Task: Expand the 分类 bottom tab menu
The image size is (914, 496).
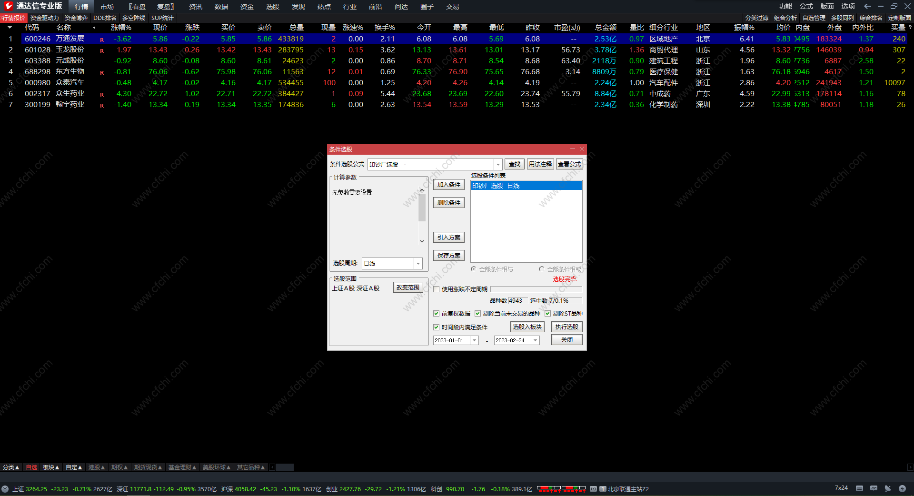Action: 10,467
